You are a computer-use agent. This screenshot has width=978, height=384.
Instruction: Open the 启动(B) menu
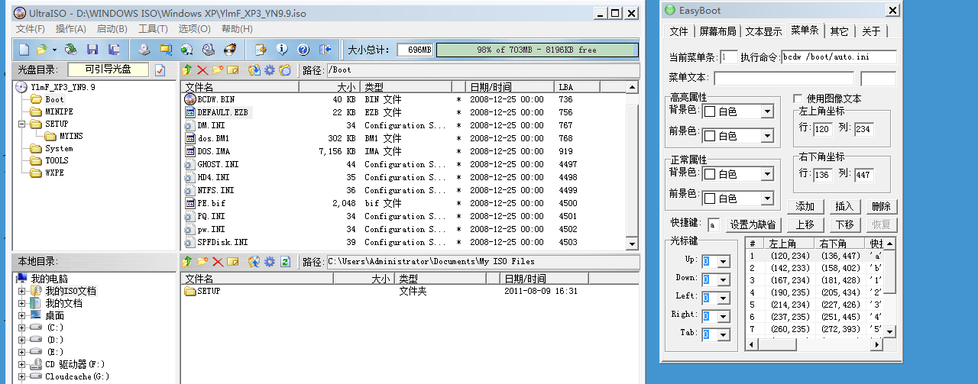(112, 29)
